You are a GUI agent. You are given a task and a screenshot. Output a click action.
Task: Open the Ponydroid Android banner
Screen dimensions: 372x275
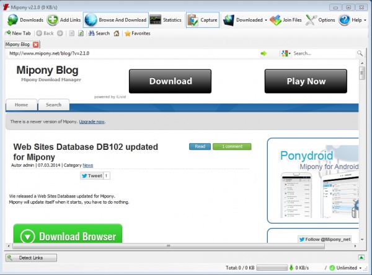(x=313, y=181)
